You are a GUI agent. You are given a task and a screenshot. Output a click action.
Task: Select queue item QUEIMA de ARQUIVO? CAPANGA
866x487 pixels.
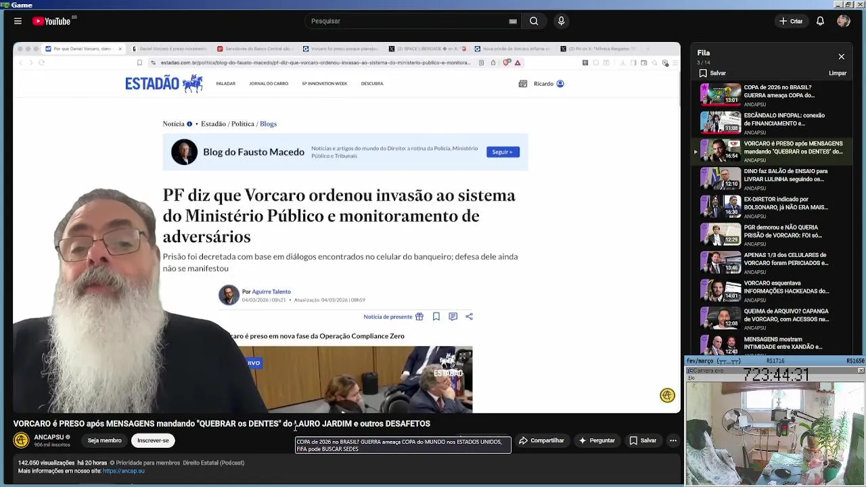point(773,318)
